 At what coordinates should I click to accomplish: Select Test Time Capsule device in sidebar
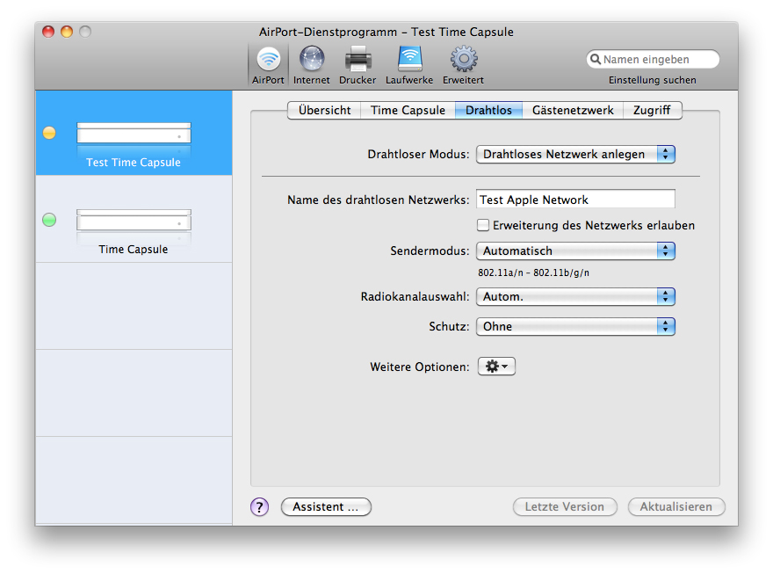[134, 133]
